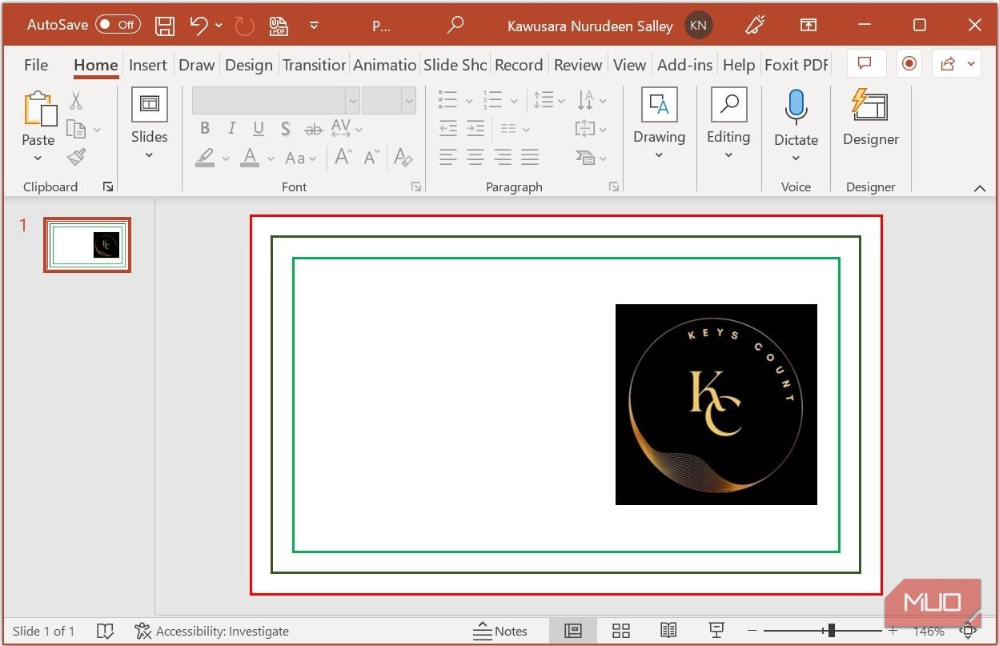This screenshot has height=646, width=999.
Task: Switch to Reading view
Action: (x=668, y=631)
